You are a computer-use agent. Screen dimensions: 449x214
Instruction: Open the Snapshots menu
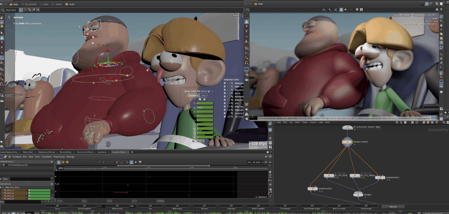[47, 157]
